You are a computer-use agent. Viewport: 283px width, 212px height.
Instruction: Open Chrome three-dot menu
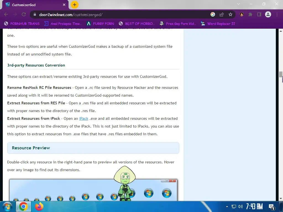[x=277, y=14]
